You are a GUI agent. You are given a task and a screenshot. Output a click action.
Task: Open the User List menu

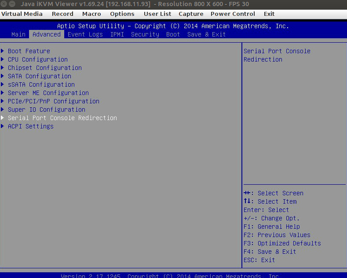coord(157,14)
